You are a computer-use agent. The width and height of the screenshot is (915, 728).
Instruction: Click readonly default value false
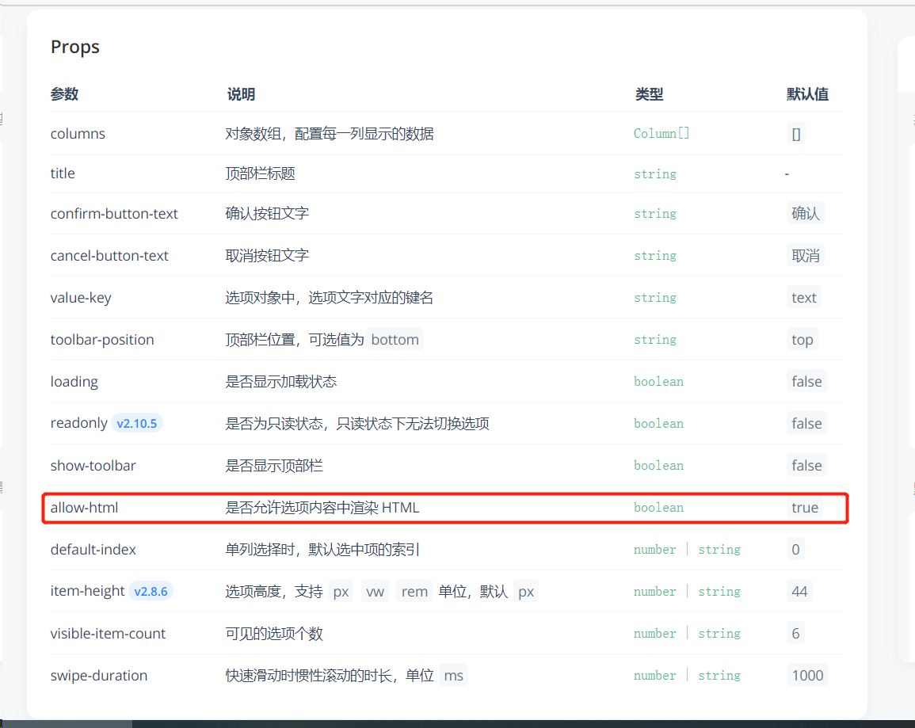(x=806, y=424)
